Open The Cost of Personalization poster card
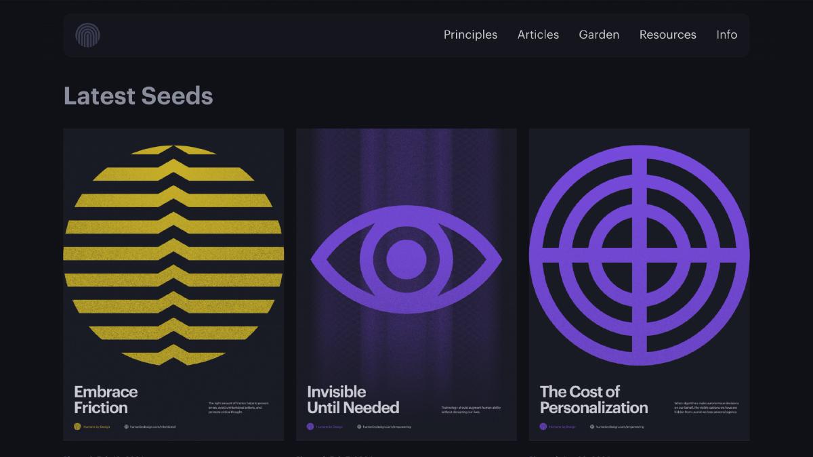 [x=639, y=284]
